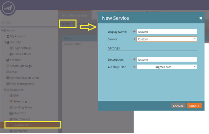Click the Admin search field

click(29, 22)
